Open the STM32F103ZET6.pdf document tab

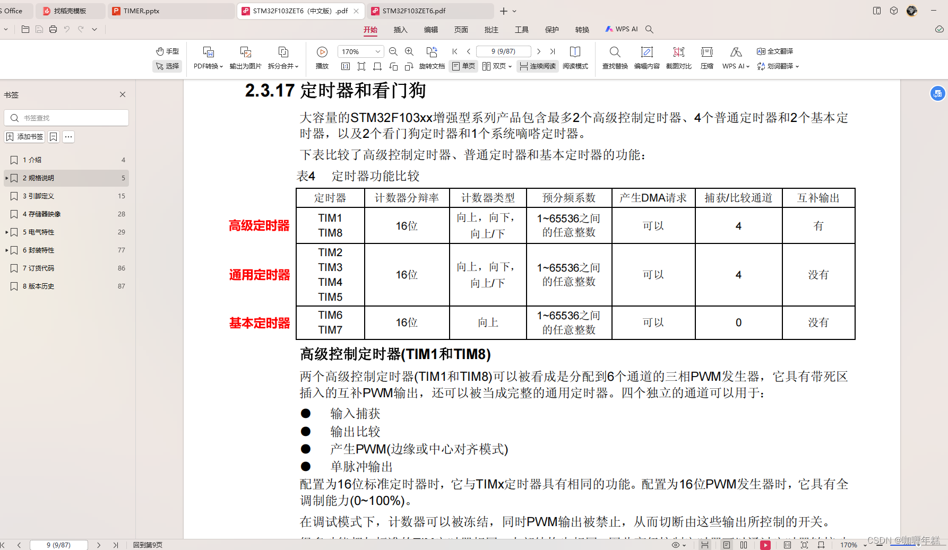pyautogui.click(x=429, y=11)
